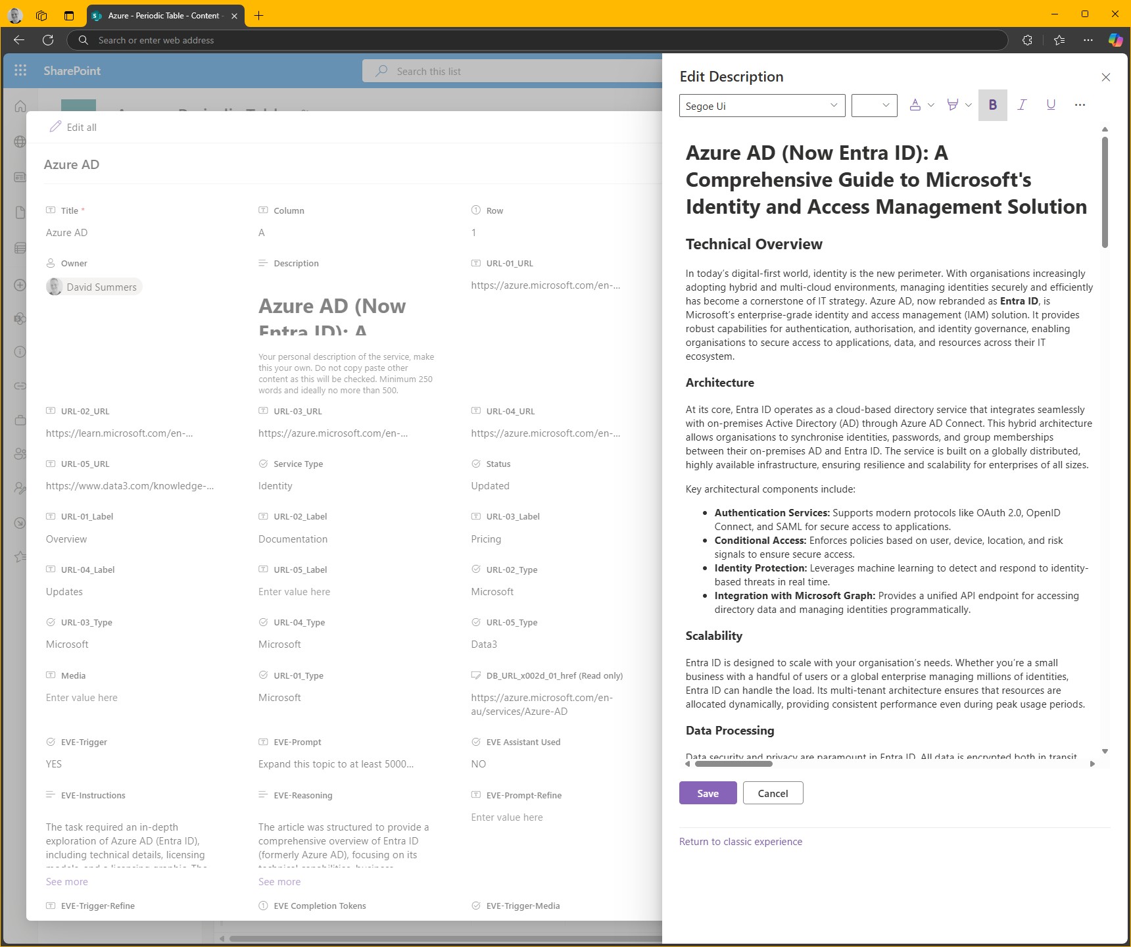
Task: Apply italic formatting
Action: (x=1022, y=105)
